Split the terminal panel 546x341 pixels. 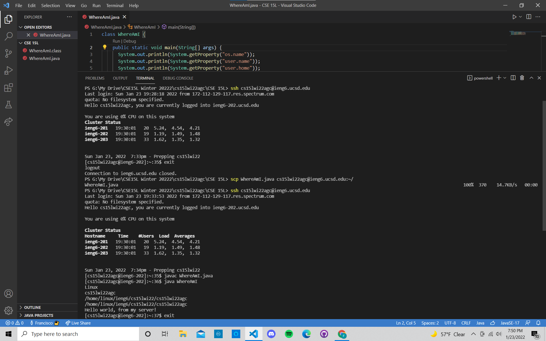coord(513,78)
